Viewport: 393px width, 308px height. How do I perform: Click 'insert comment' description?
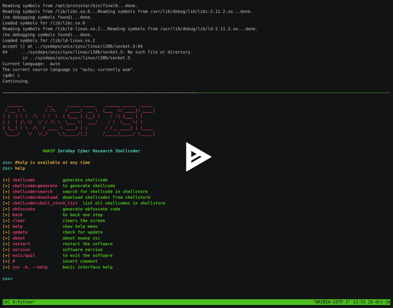80,261
